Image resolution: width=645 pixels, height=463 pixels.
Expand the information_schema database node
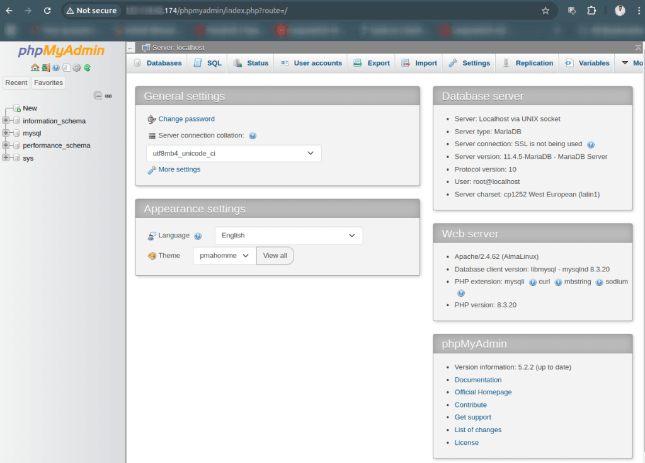(6, 120)
